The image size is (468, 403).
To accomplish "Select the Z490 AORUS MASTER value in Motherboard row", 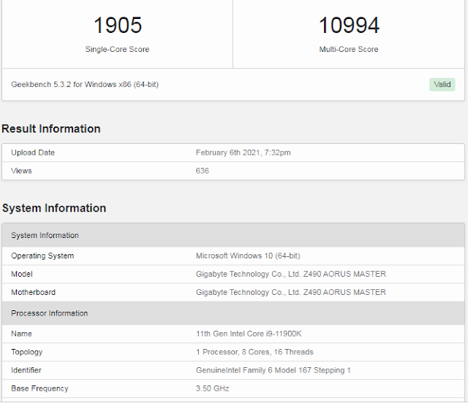I will [x=291, y=292].
